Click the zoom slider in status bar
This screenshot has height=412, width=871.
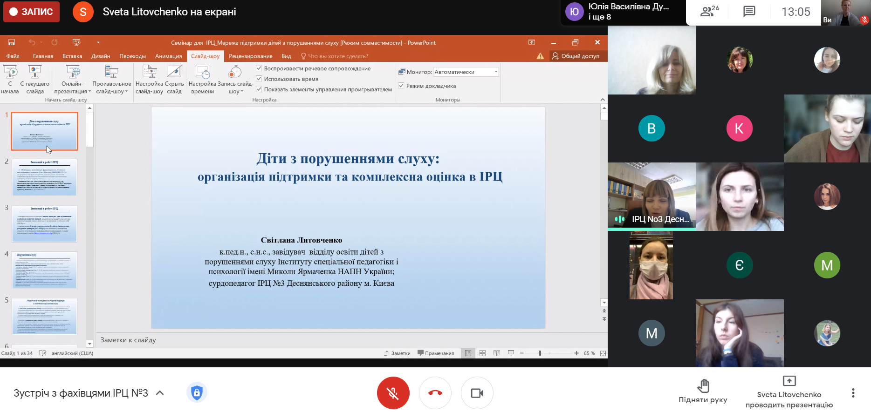540,353
